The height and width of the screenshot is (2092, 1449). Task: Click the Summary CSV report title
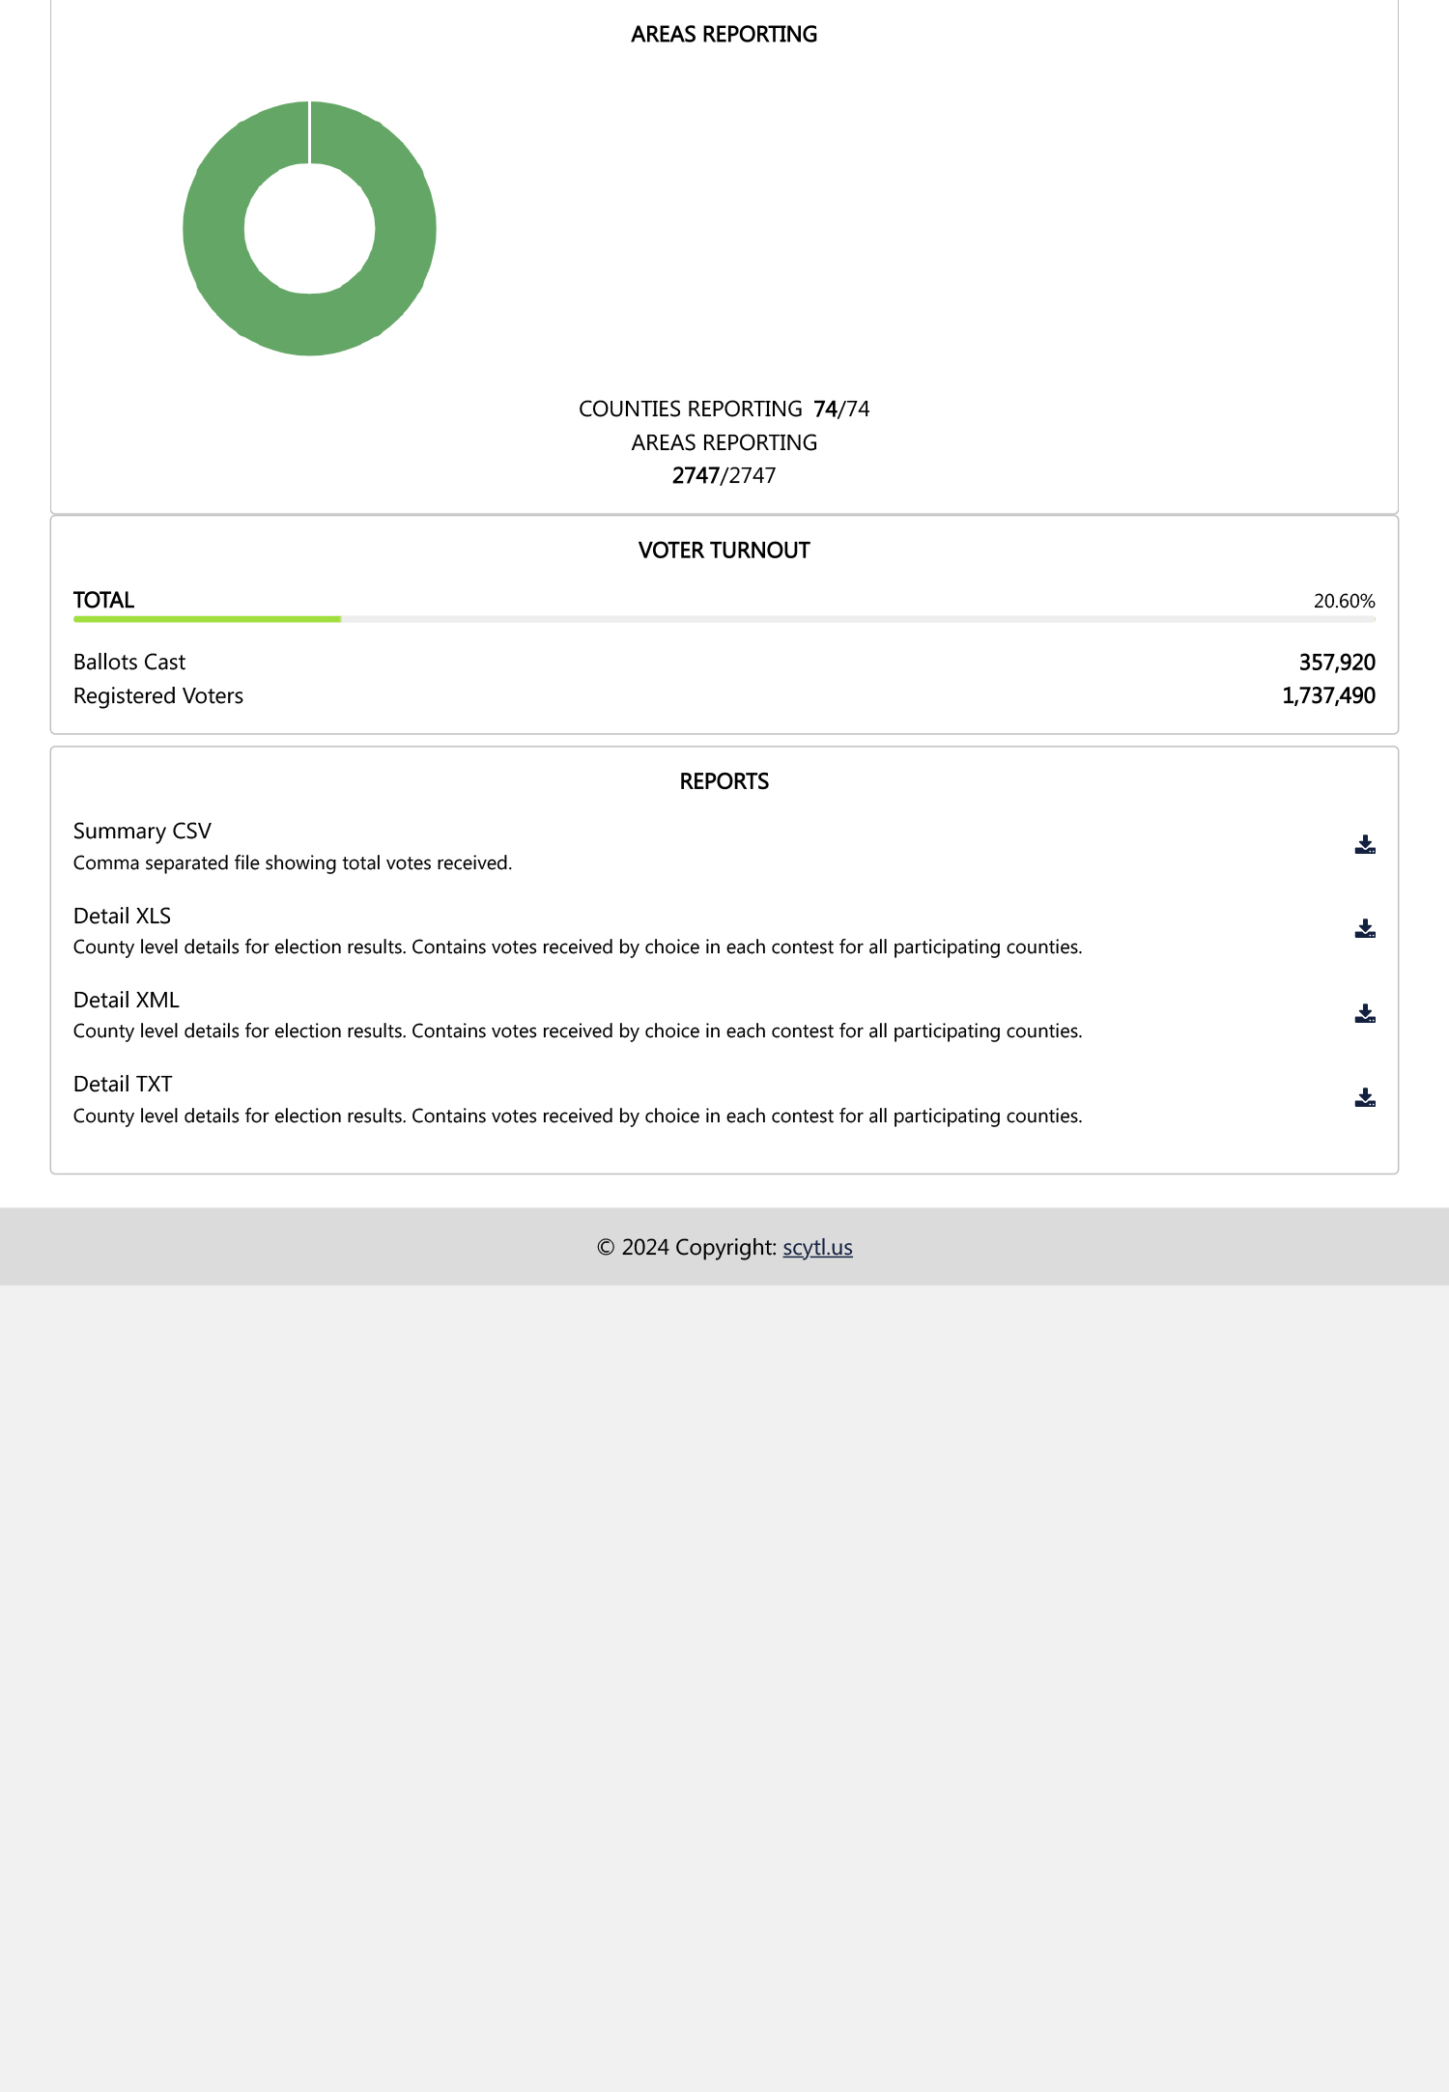point(142,831)
